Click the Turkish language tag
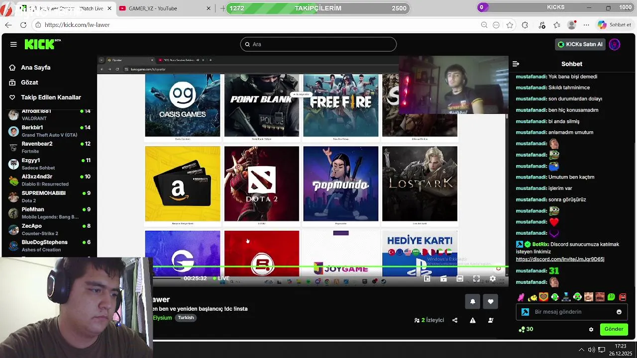The height and width of the screenshot is (358, 637). 186,318
